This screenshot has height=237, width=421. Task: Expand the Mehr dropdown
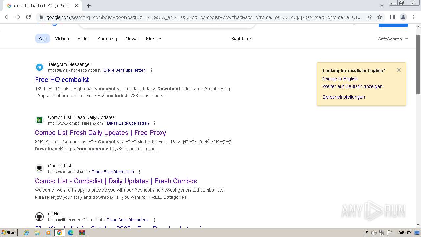click(x=154, y=39)
